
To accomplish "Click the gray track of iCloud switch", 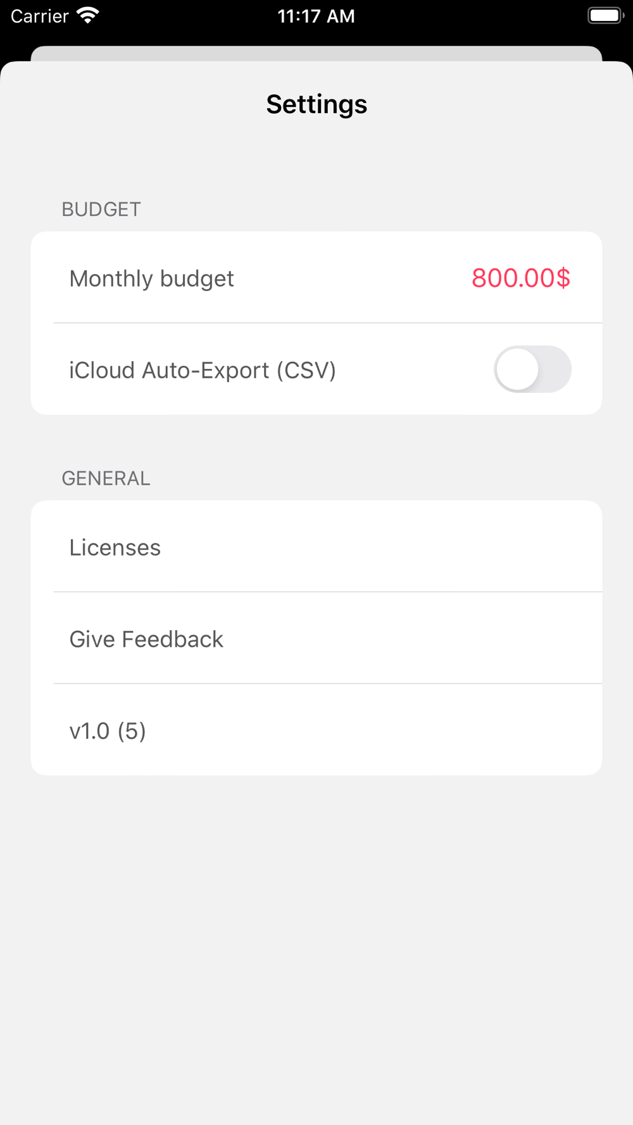I will [x=555, y=369].
